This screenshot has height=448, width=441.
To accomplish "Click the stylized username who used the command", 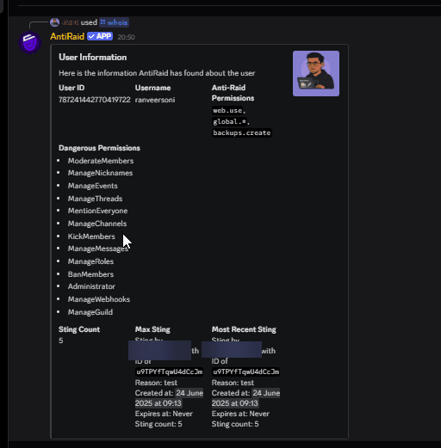I will (70, 22).
